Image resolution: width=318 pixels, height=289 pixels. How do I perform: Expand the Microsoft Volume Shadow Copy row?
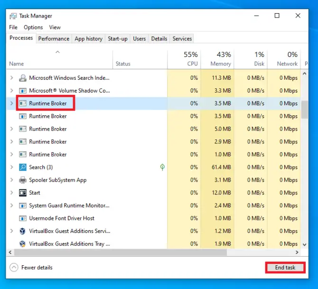point(11,91)
